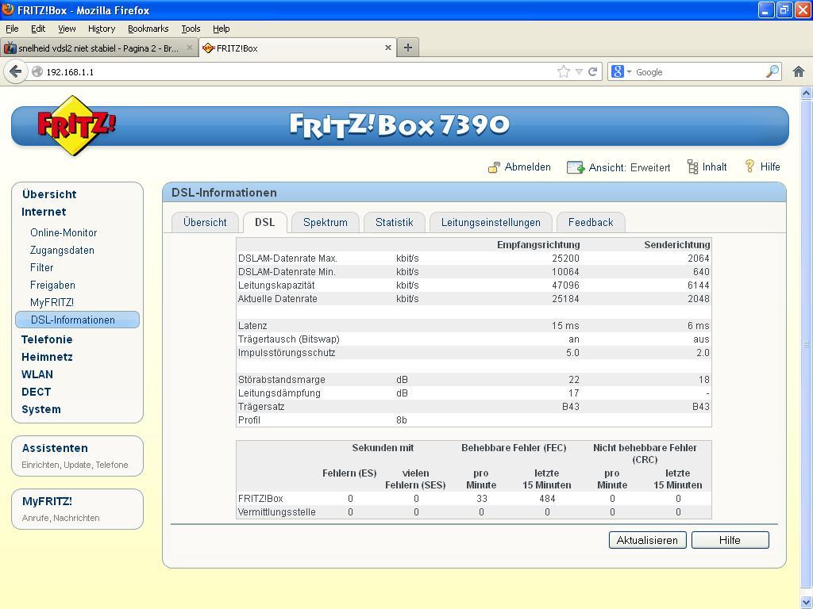Click the Firefox back arrow button
The height and width of the screenshot is (609, 813).
16,71
